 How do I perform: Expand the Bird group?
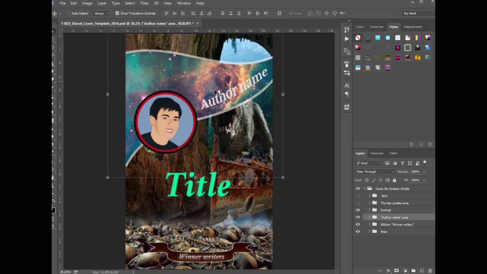[x=369, y=196]
